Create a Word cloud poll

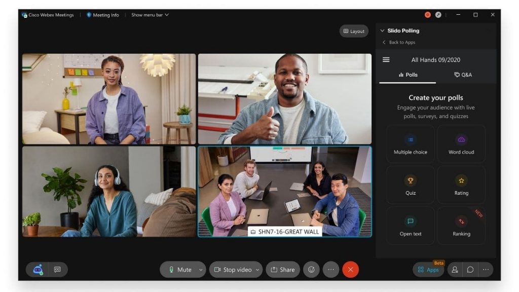[461, 143]
